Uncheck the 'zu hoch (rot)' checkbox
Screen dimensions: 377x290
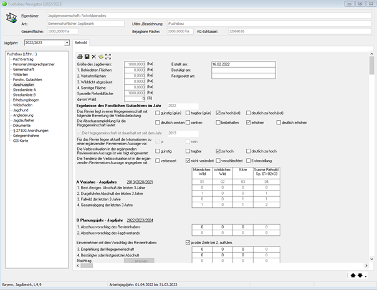point(218,113)
